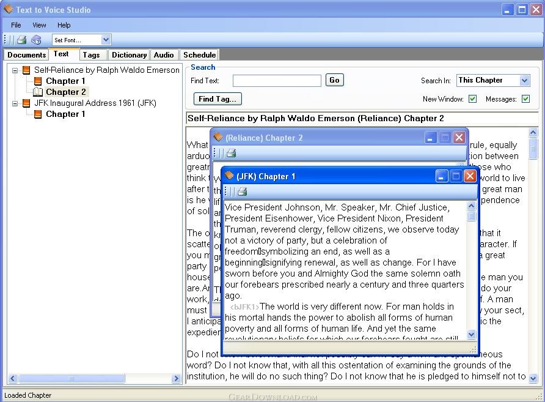
Task: Switch to the Tags tab
Action: pyautogui.click(x=92, y=55)
